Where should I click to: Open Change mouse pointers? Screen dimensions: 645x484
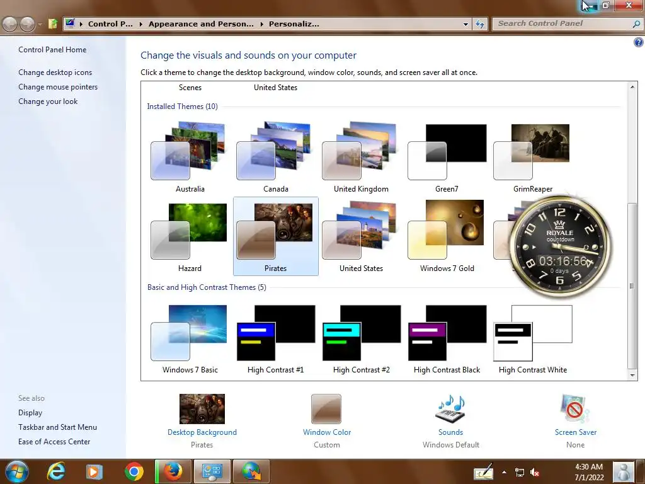tap(58, 87)
